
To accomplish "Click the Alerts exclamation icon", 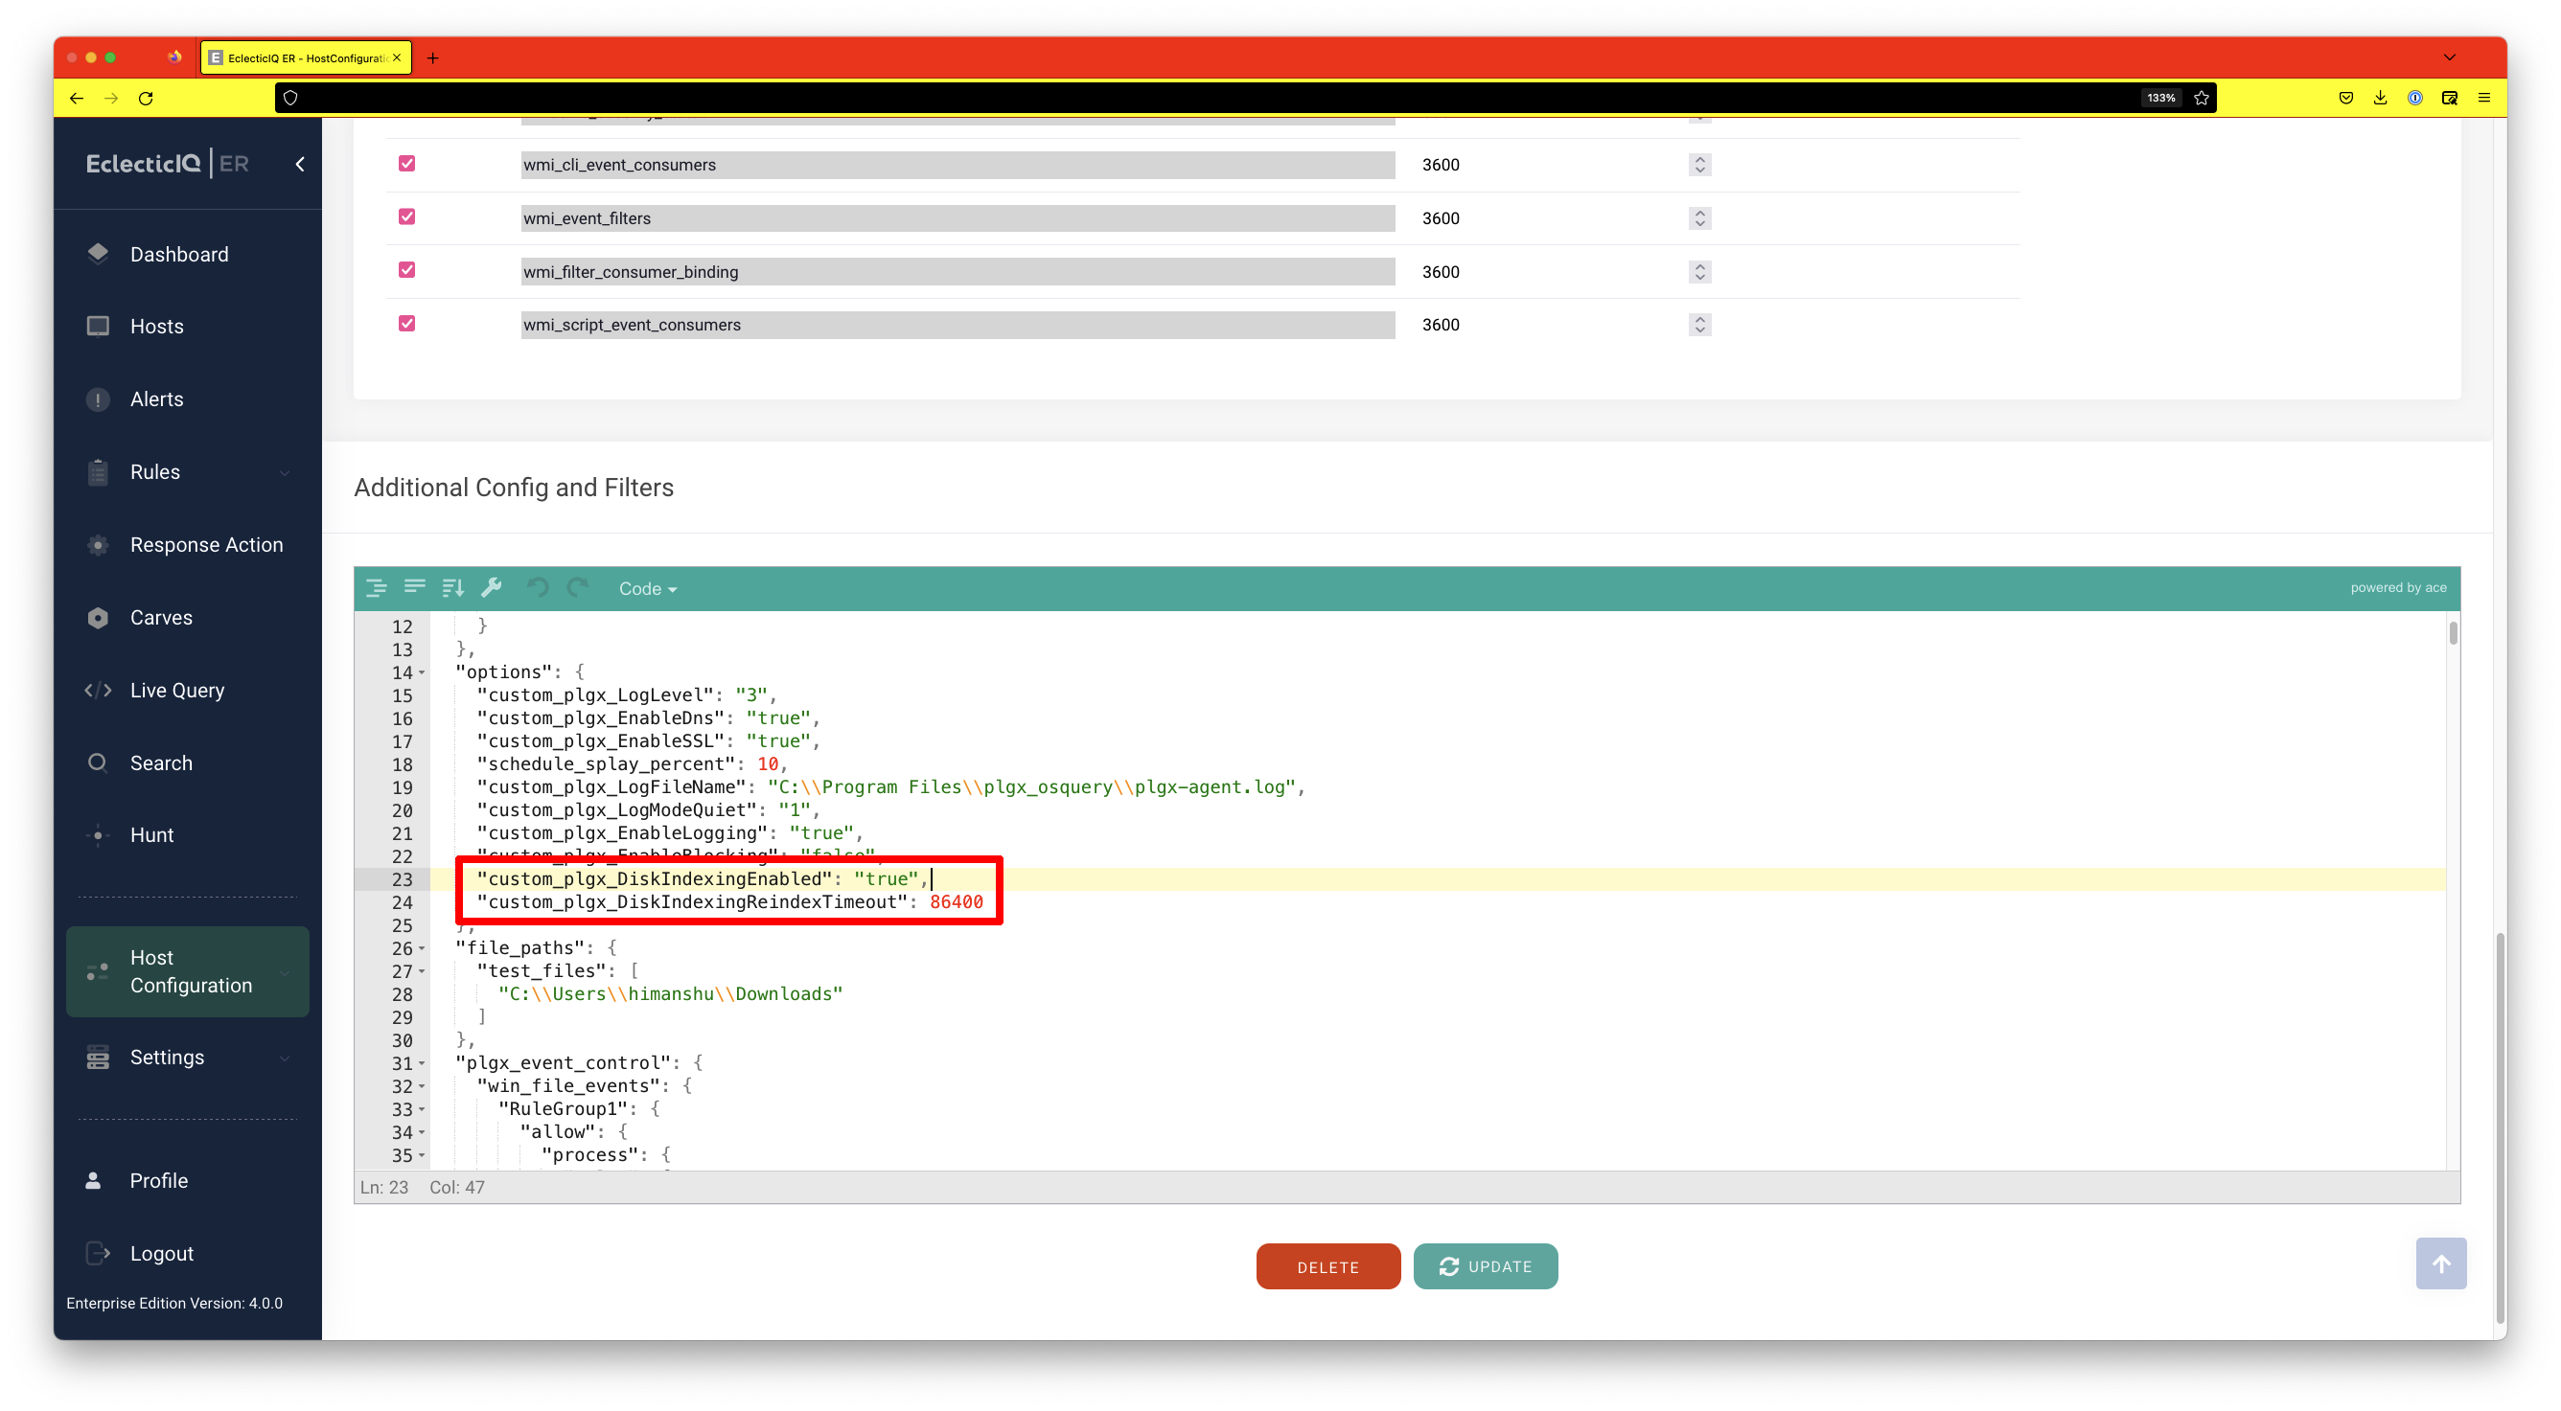I will click(x=98, y=399).
